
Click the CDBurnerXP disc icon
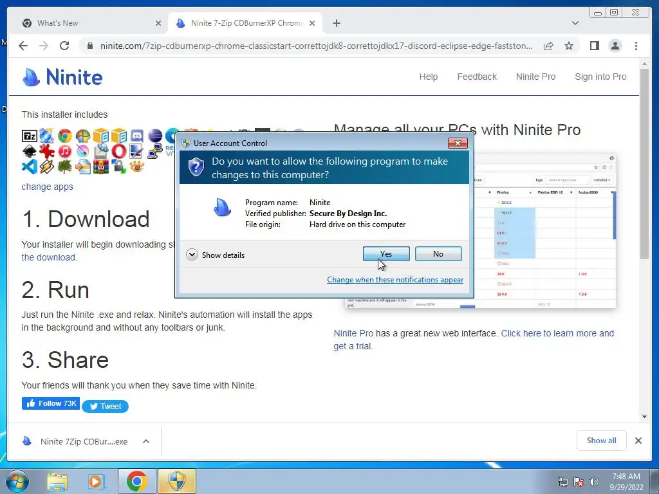(46, 136)
